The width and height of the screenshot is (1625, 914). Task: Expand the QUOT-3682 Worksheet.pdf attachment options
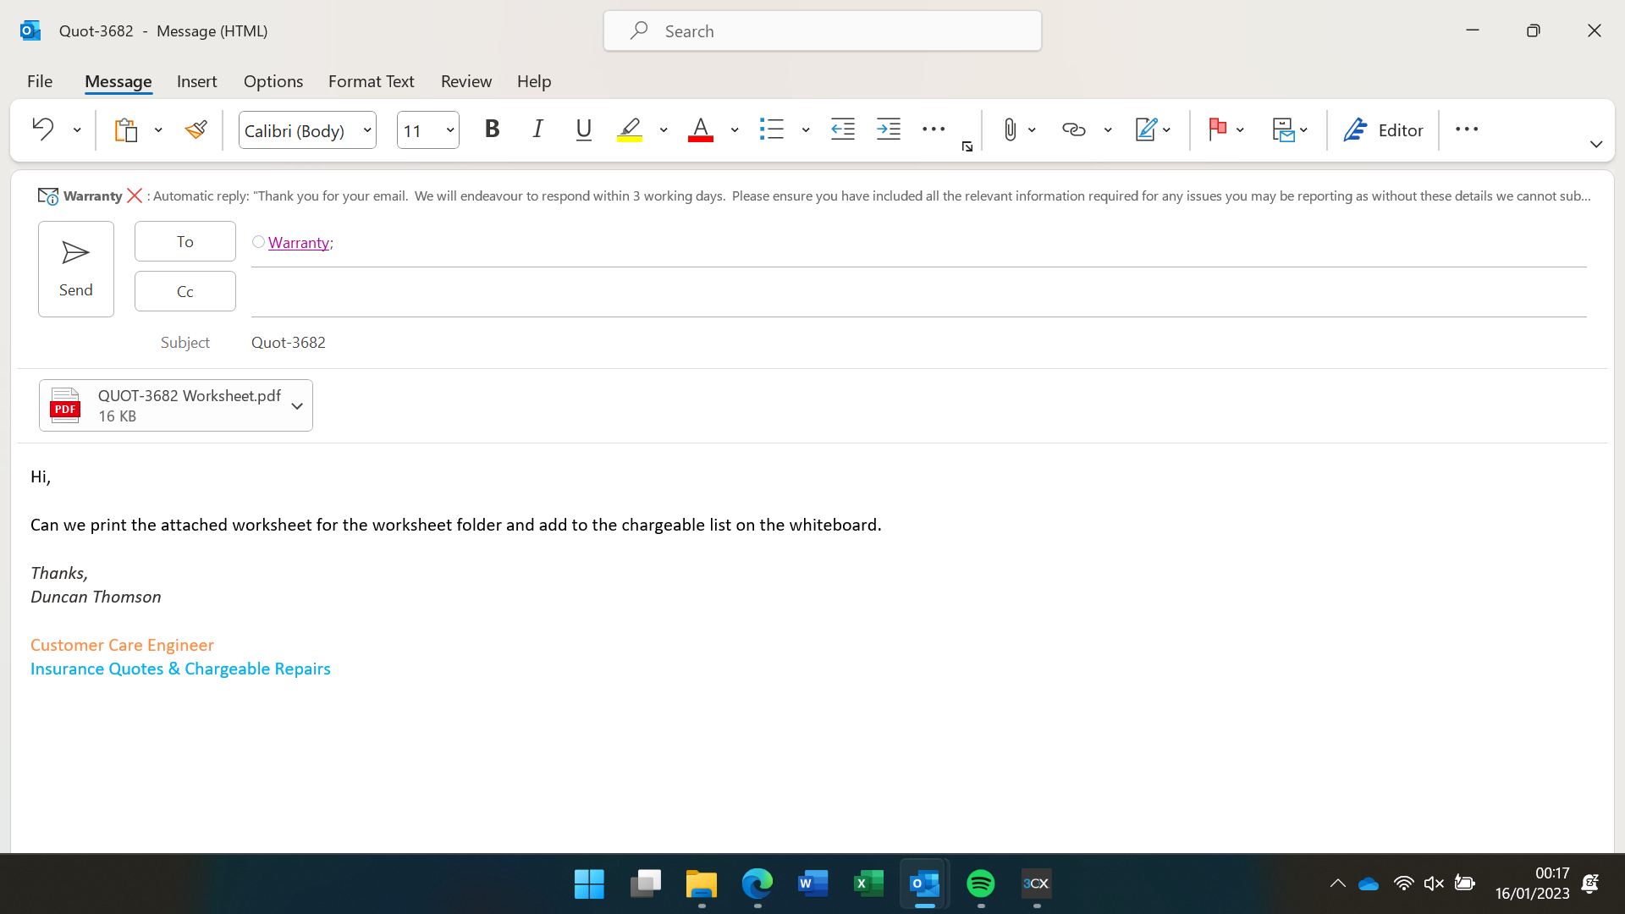[x=297, y=406]
